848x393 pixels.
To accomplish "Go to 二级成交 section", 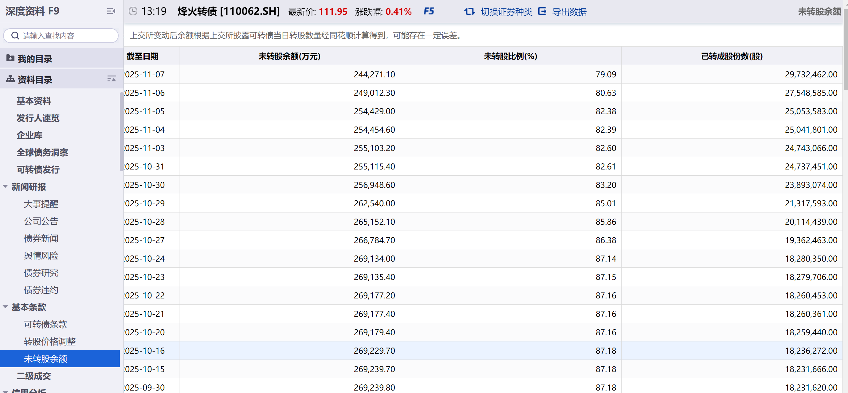I will 33,375.
